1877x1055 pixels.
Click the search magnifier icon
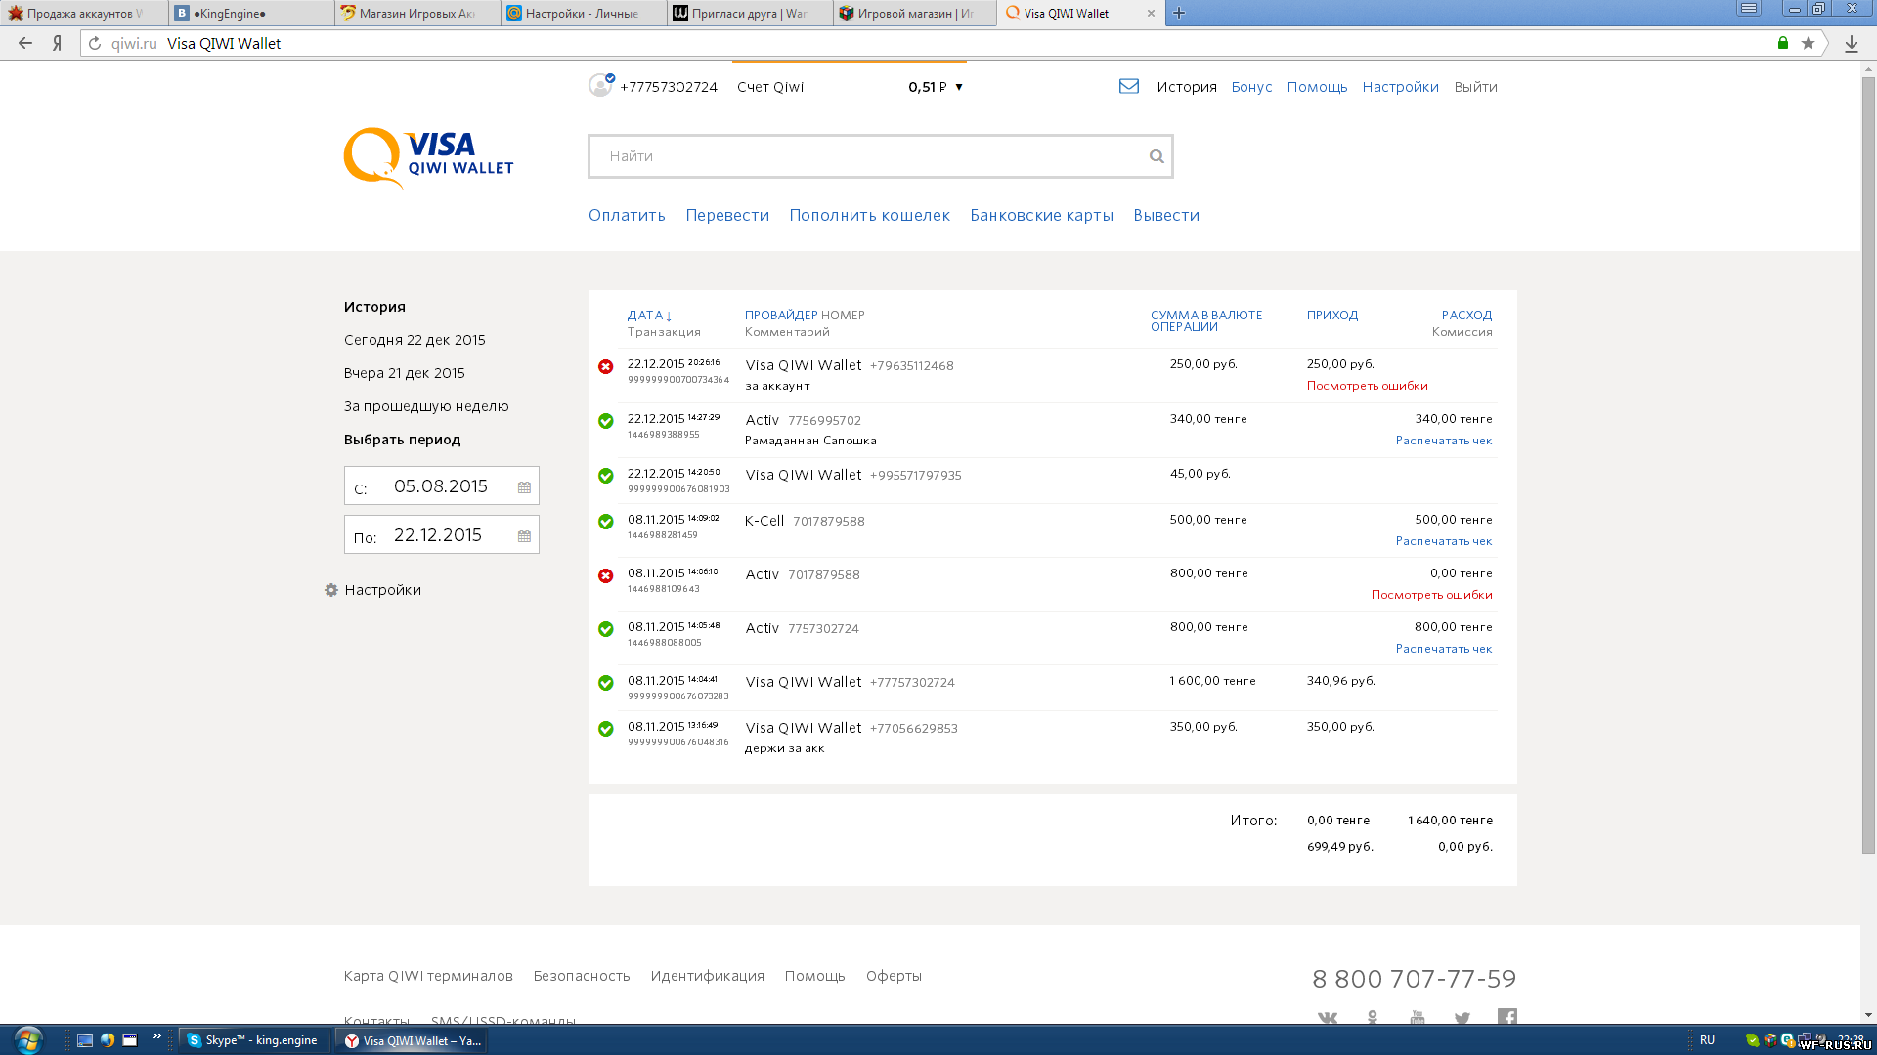coord(1157,156)
